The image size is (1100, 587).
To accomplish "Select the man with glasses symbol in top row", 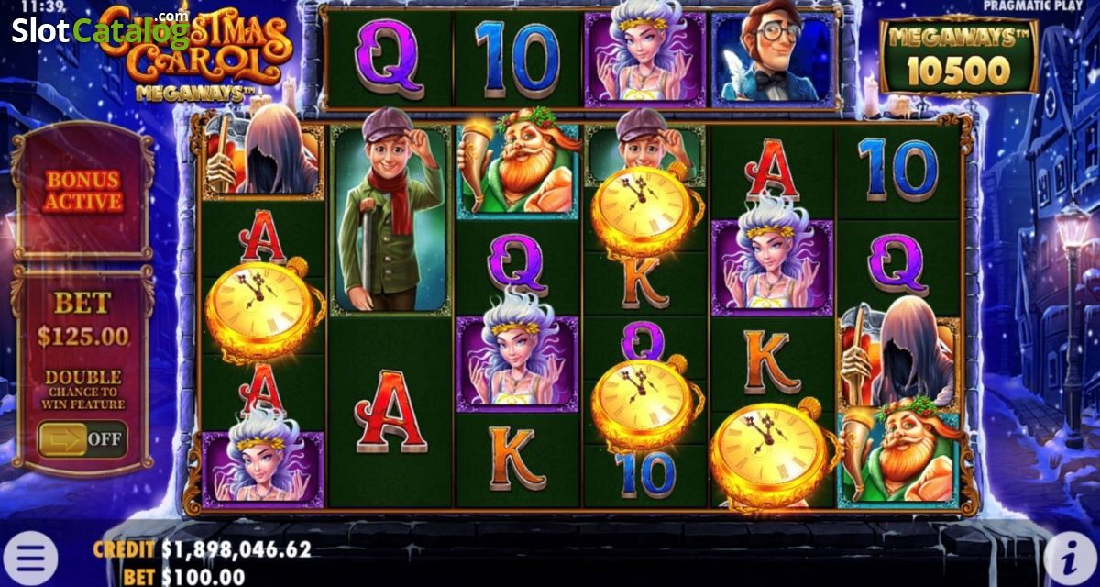I will click(775, 57).
